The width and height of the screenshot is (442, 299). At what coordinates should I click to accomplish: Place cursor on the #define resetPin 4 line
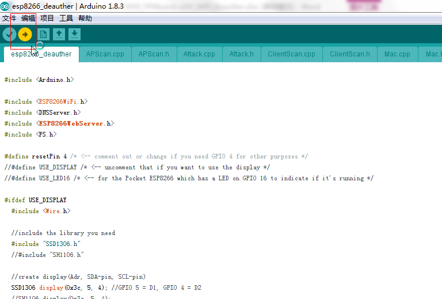coord(36,156)
